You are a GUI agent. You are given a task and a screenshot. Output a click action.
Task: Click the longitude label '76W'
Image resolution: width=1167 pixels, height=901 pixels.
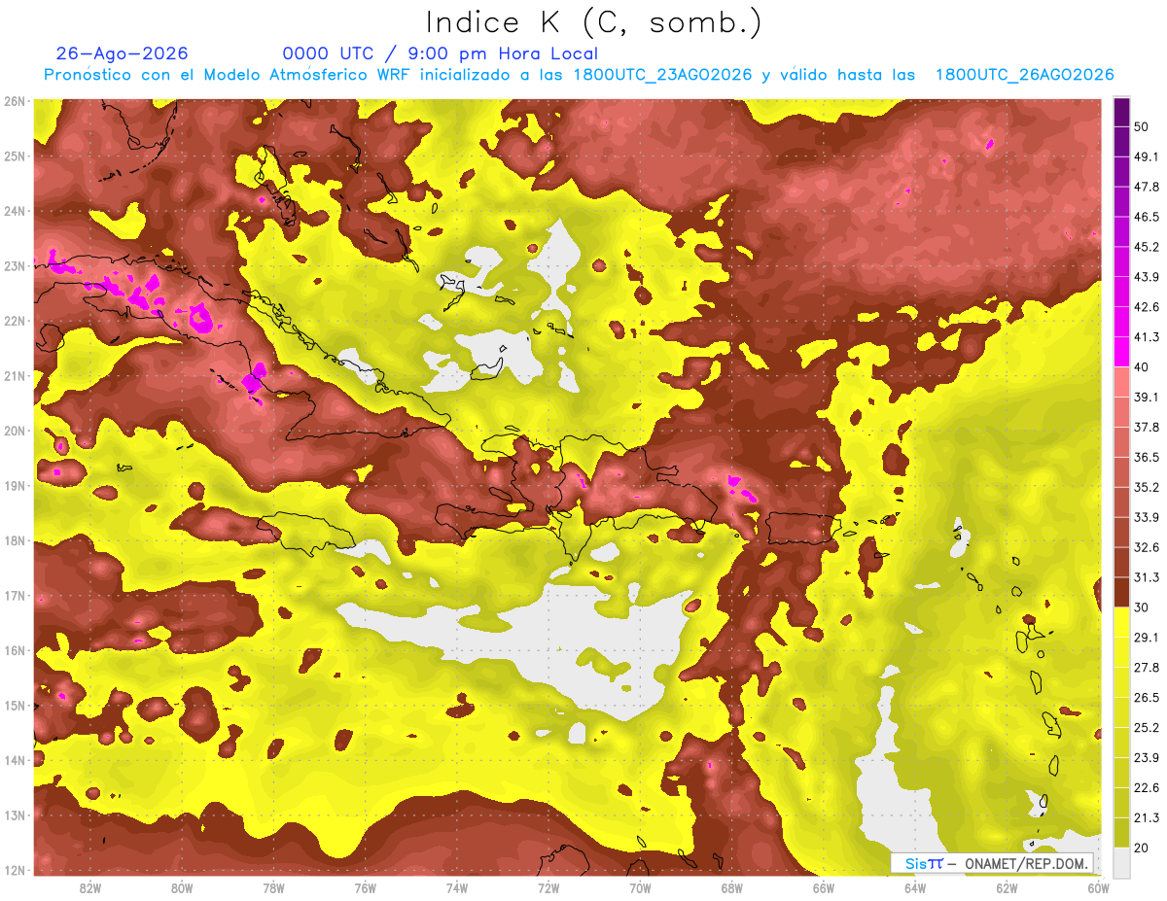[365, 888]
